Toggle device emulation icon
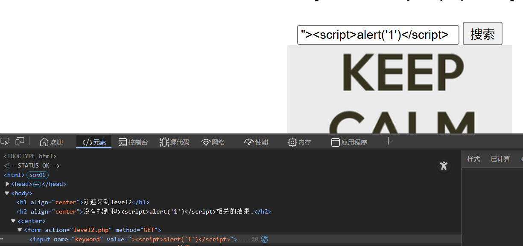This screenshot has width=523, height=246. point(20,141)
